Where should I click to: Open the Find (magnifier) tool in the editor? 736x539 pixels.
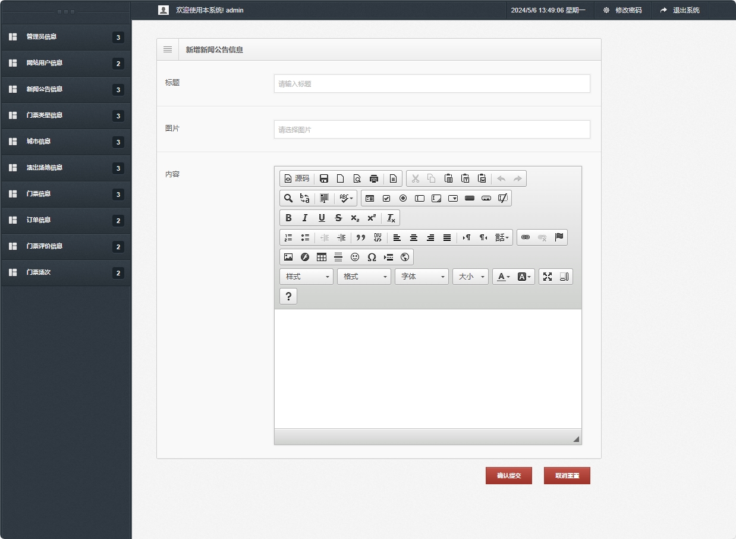click(288, 198)
